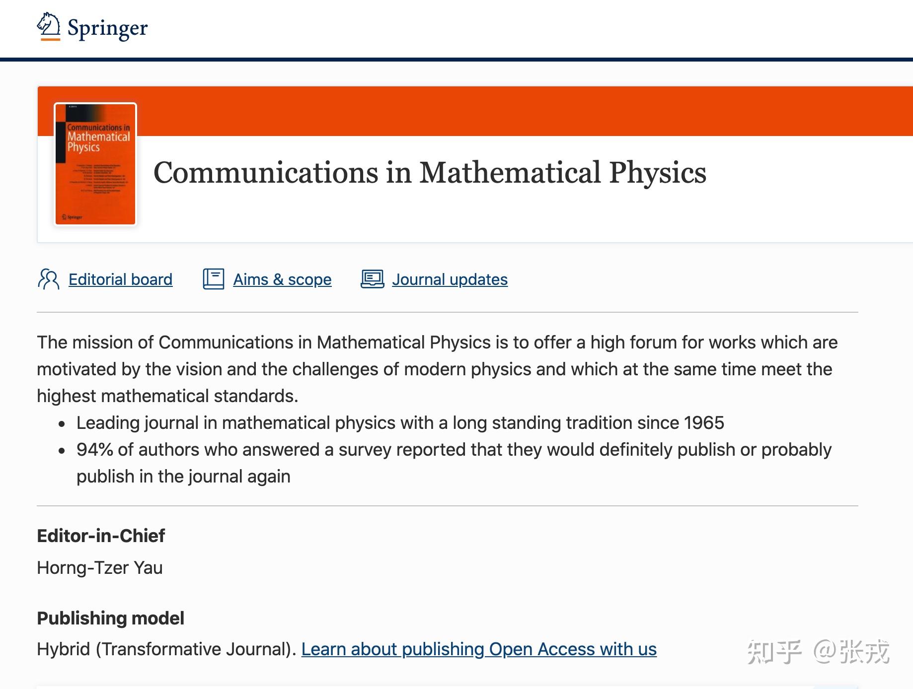Open the Editorial board link
Image resolution: width=913 pixels, height=689 pixels.
[x=120, y=279]
